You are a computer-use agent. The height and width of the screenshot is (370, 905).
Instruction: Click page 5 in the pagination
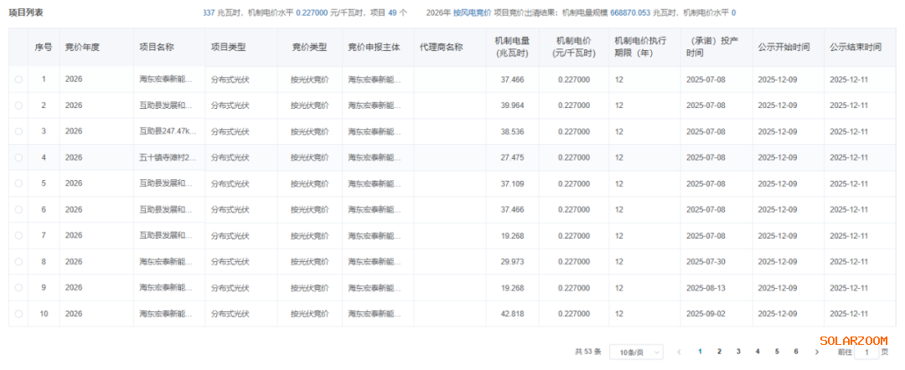pyautogui.click(x=777, y=352)
